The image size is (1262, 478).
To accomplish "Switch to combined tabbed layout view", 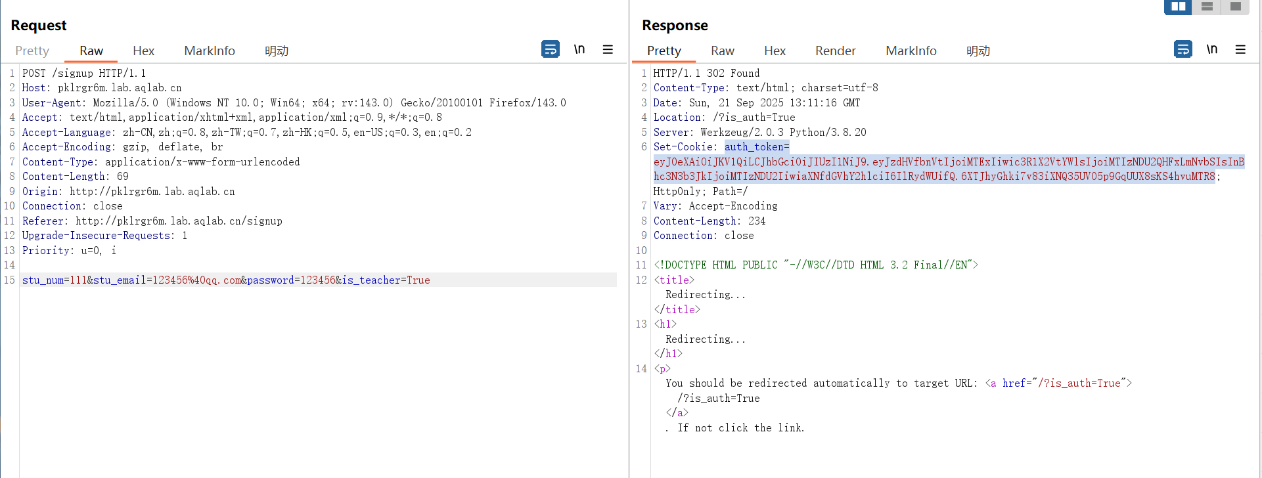I will [x=1235, y=7].
